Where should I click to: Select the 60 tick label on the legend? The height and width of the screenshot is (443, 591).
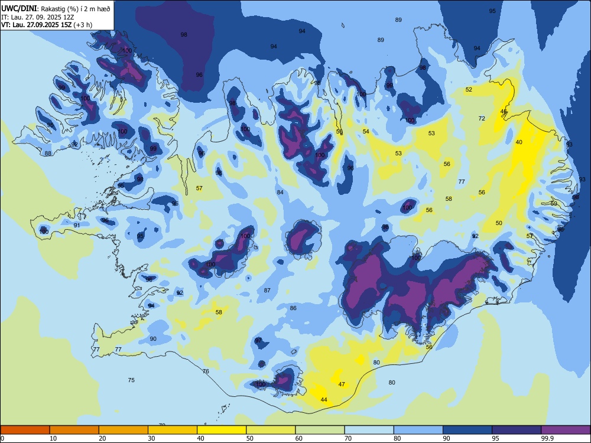click(299, 438)
